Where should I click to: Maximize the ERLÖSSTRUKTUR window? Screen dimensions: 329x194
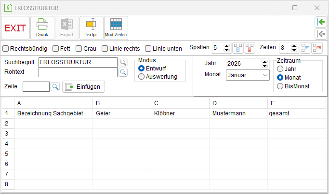295,8
